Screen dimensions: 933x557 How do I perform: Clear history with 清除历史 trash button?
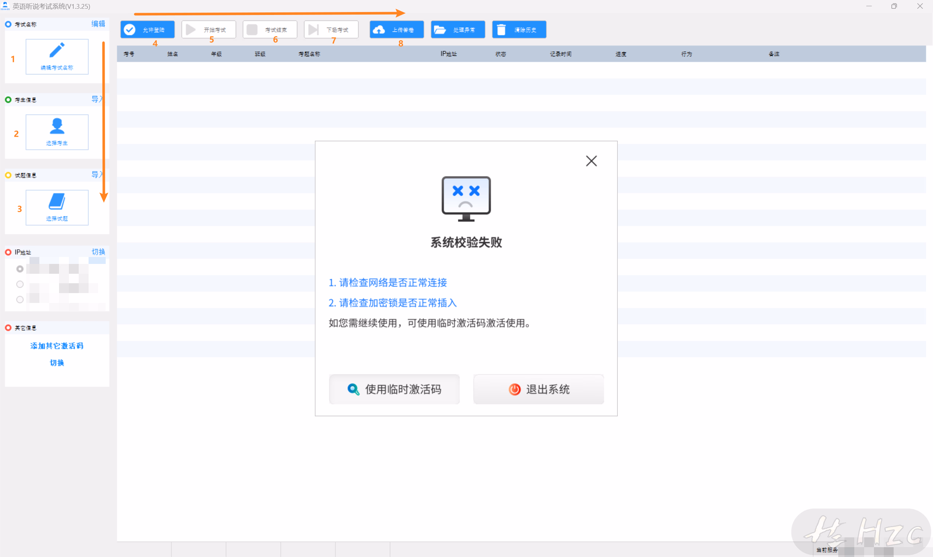pyautogui.click(x=519, y=30)
